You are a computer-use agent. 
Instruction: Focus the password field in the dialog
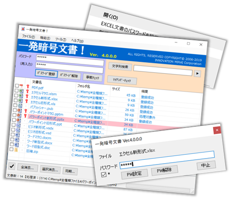[167, 160]
